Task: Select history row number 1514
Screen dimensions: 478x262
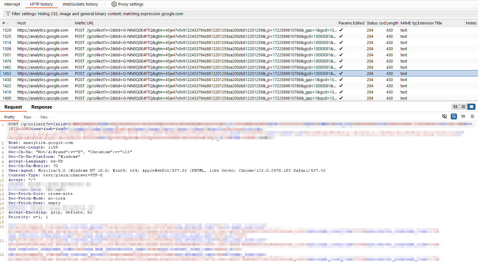Action: pos(7,42)
